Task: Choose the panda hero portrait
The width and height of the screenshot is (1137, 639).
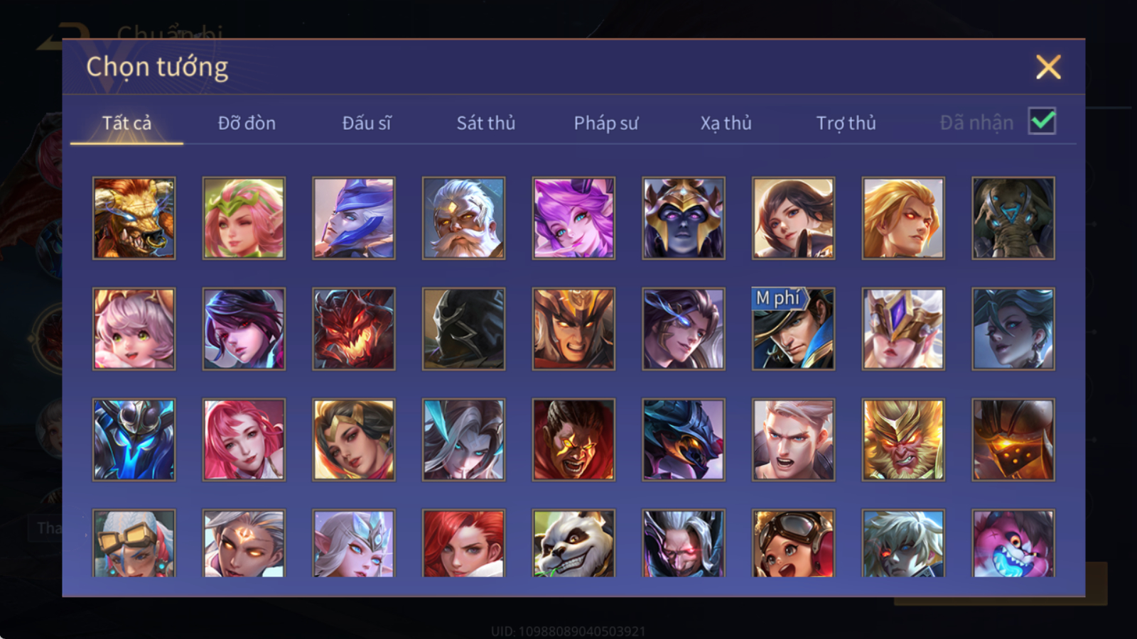Action: 573,543
